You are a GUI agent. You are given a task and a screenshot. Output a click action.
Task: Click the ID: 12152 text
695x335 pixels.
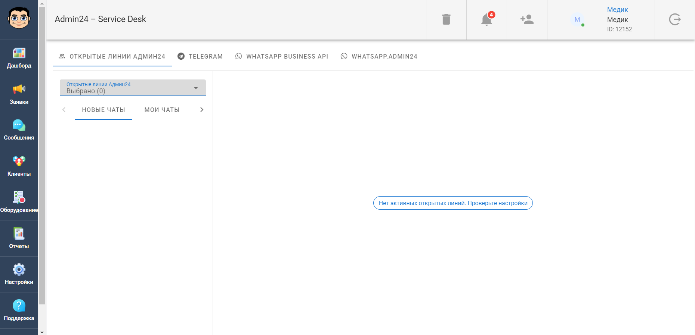pyautogui.click(x=620, y=29)
